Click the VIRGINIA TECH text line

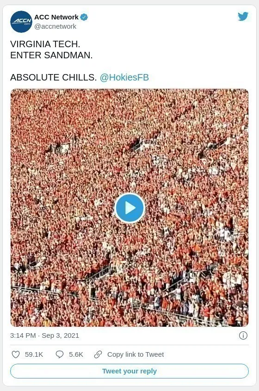(x=45, y=44)
